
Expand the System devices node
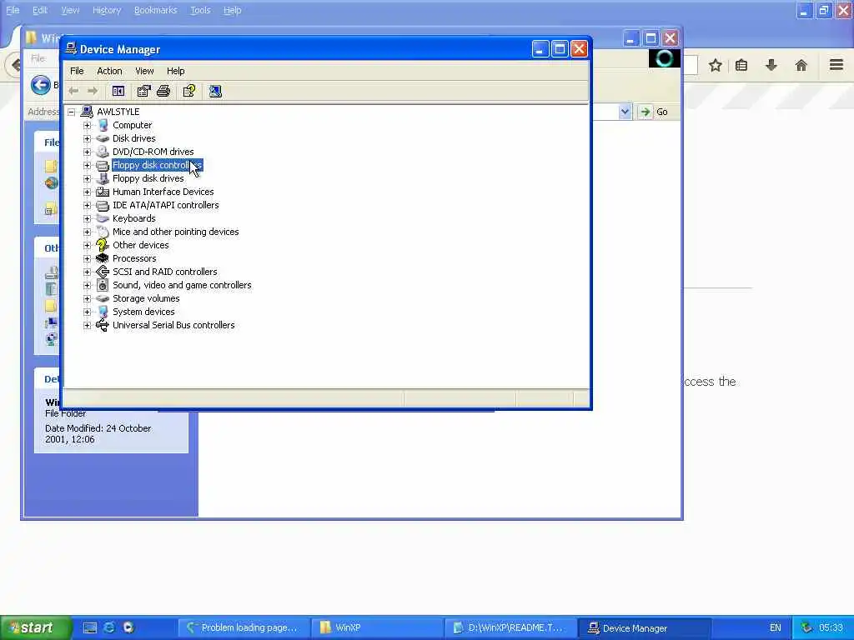(87, 312)
